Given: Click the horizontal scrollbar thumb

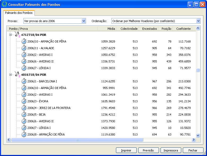Looking at the screenshot, I should coord(77,140).
